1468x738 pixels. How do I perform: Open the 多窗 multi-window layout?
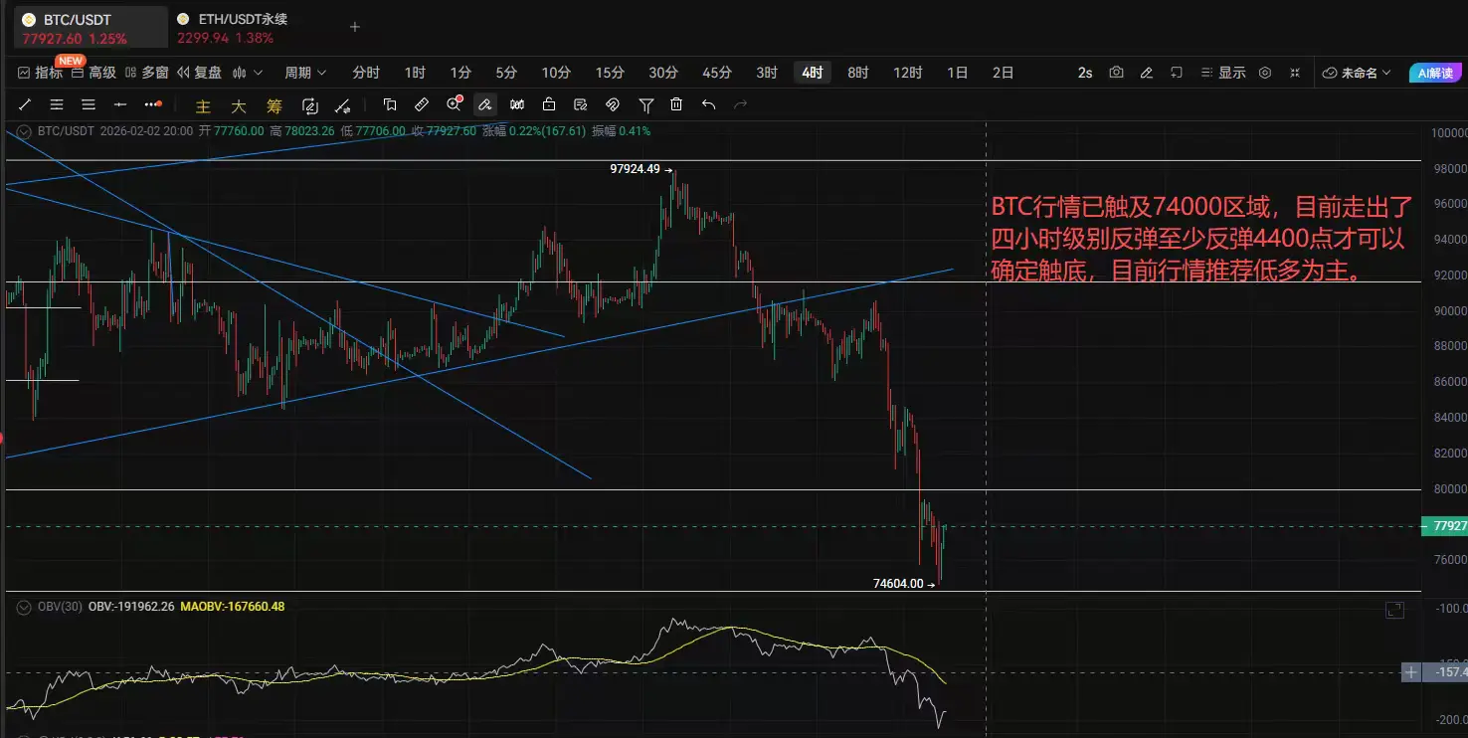click(x=146, y=73)
